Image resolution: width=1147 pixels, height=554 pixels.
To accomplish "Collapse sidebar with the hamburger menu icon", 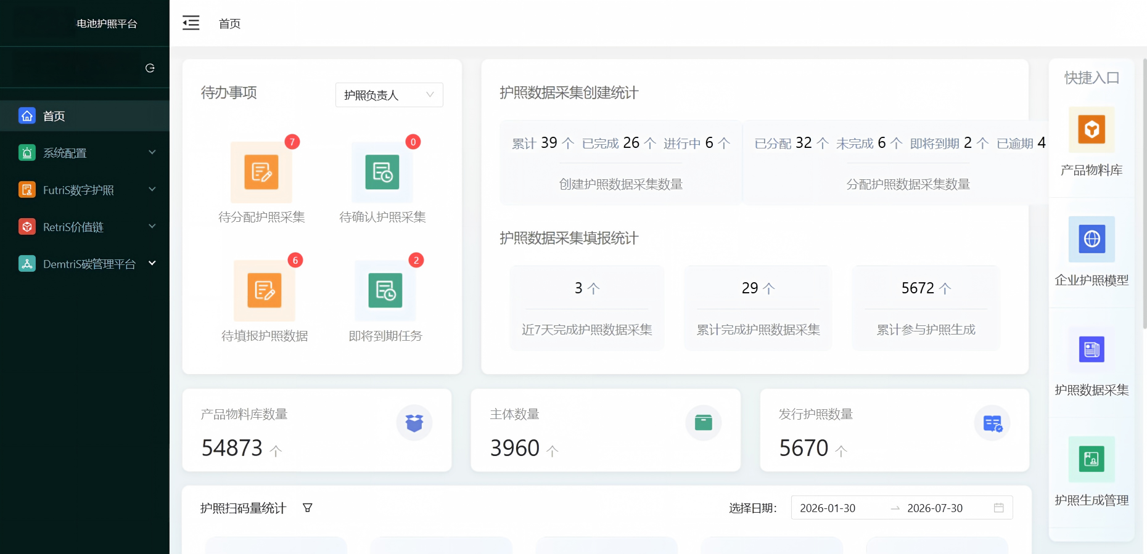I will pyautogui.click(x=191, y=23).
